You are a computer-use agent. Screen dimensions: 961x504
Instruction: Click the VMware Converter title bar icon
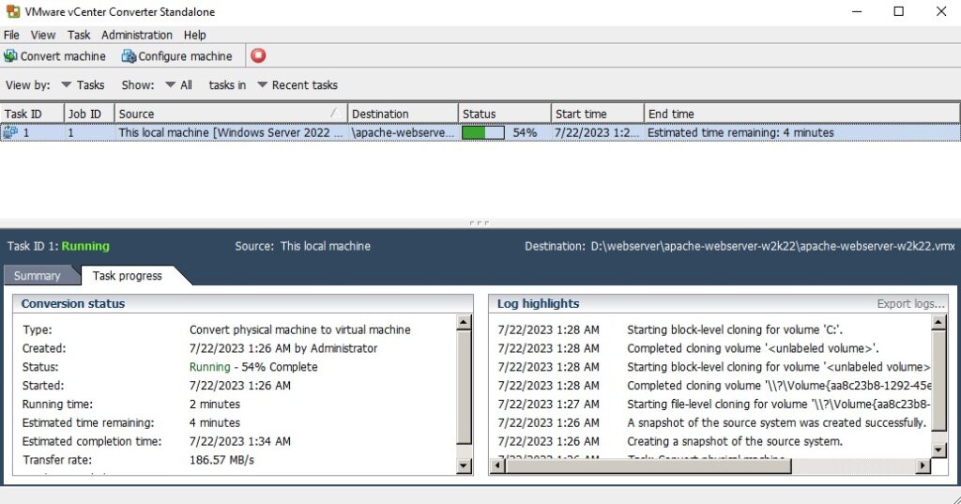(x=12, y=11)
